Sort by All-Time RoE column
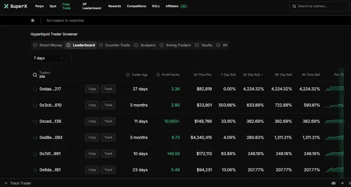The image size is (351, 187). pyautogui.click(x=311, y=75)
